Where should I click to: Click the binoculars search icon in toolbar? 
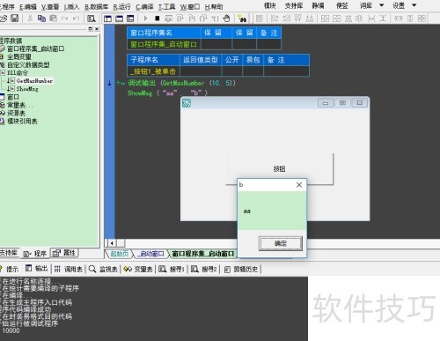pyautogui.click(x=242, y=19)
